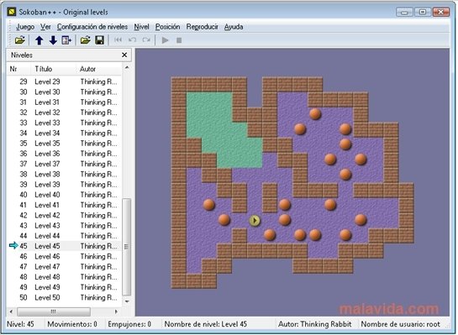The image size is (458, 335).
Task: Open the Ver menu
Action: [45, 27]
